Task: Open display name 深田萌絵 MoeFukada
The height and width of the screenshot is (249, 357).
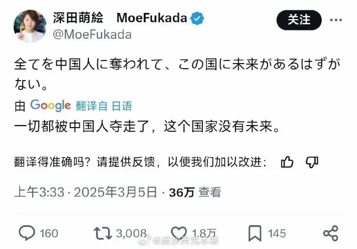Action: pos(120,18)
